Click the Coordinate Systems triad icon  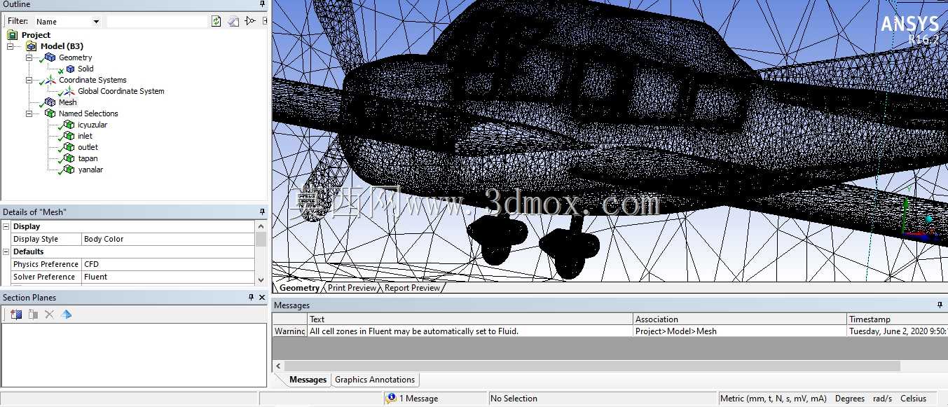click(50, 80)
